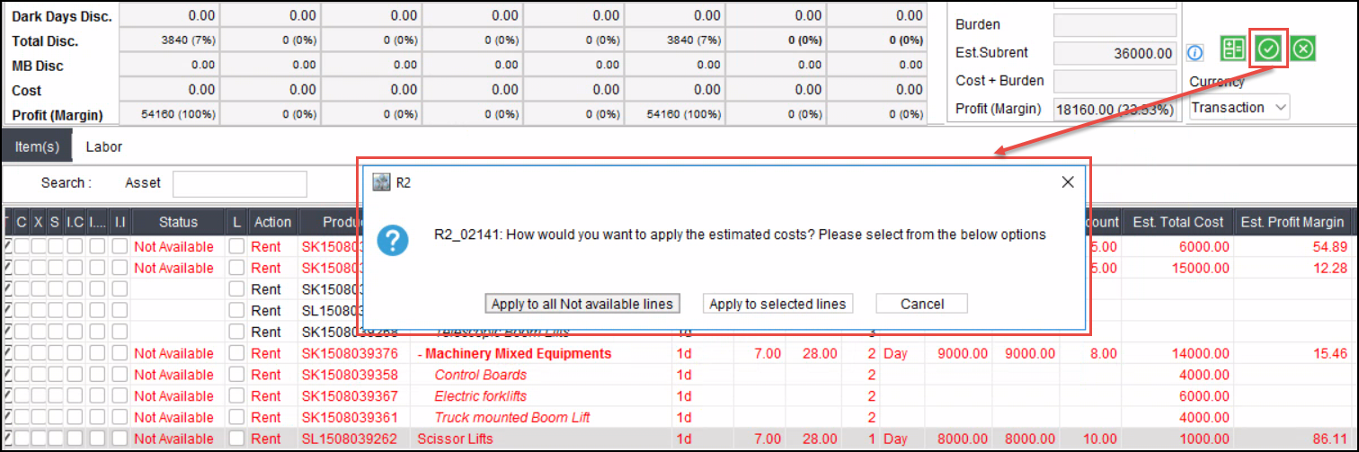Click the MB Disc row label
1359x452 pixels.
click(38, 66)
